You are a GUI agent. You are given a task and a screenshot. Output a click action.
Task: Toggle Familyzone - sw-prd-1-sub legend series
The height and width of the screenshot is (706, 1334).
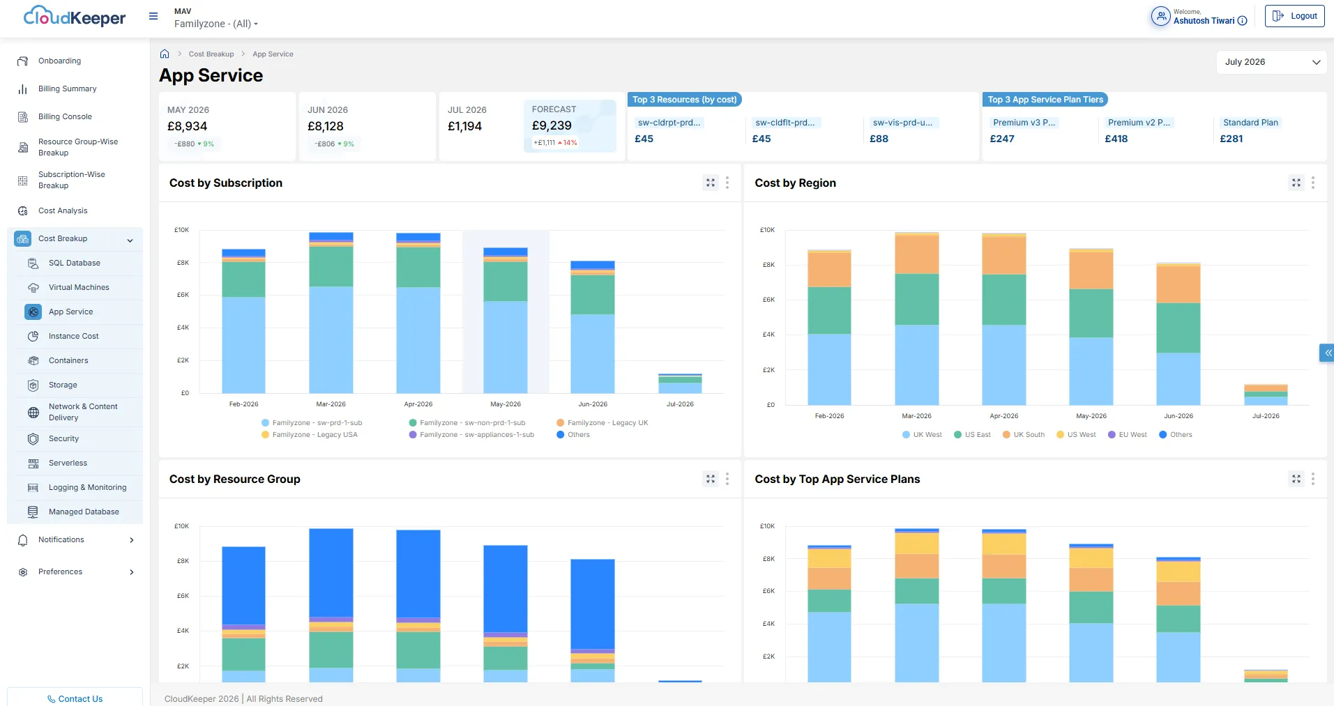(x=312, y=423)
